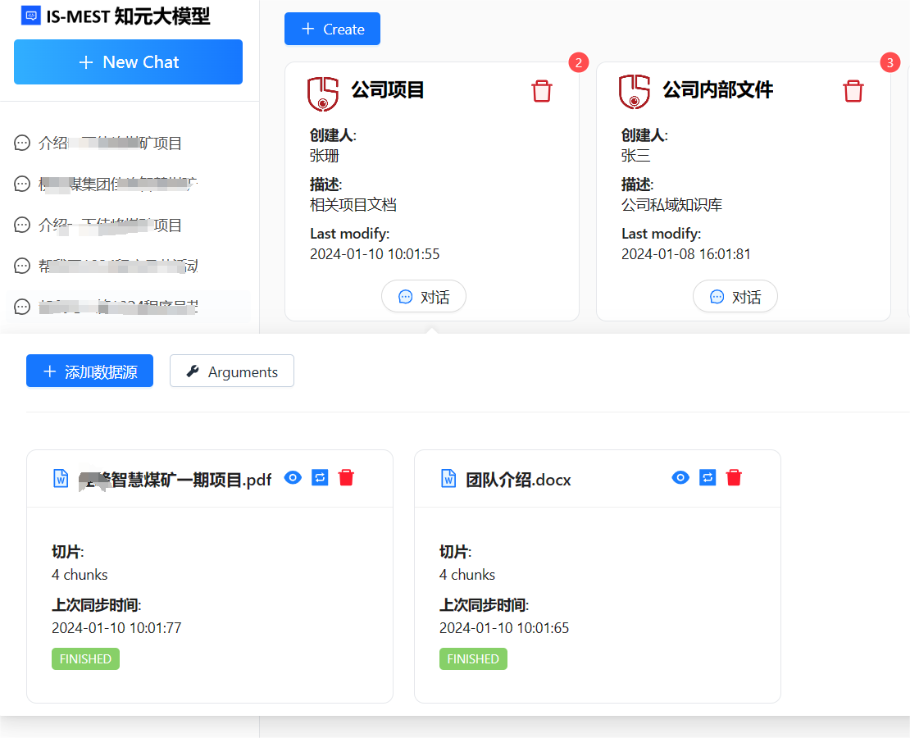Preview the 团队介绍.docx file with eye icon
Viewport: 910px width, 738px height.
(x=680, y=478)
